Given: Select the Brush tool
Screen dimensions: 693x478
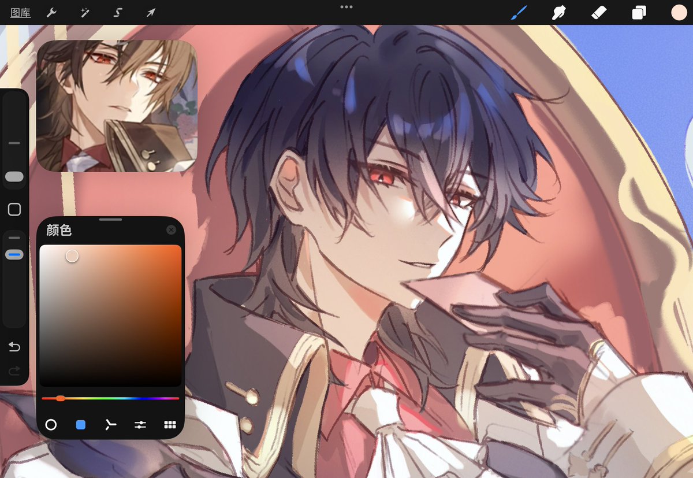Looking at the screenshot, I should tap(519, 12).
